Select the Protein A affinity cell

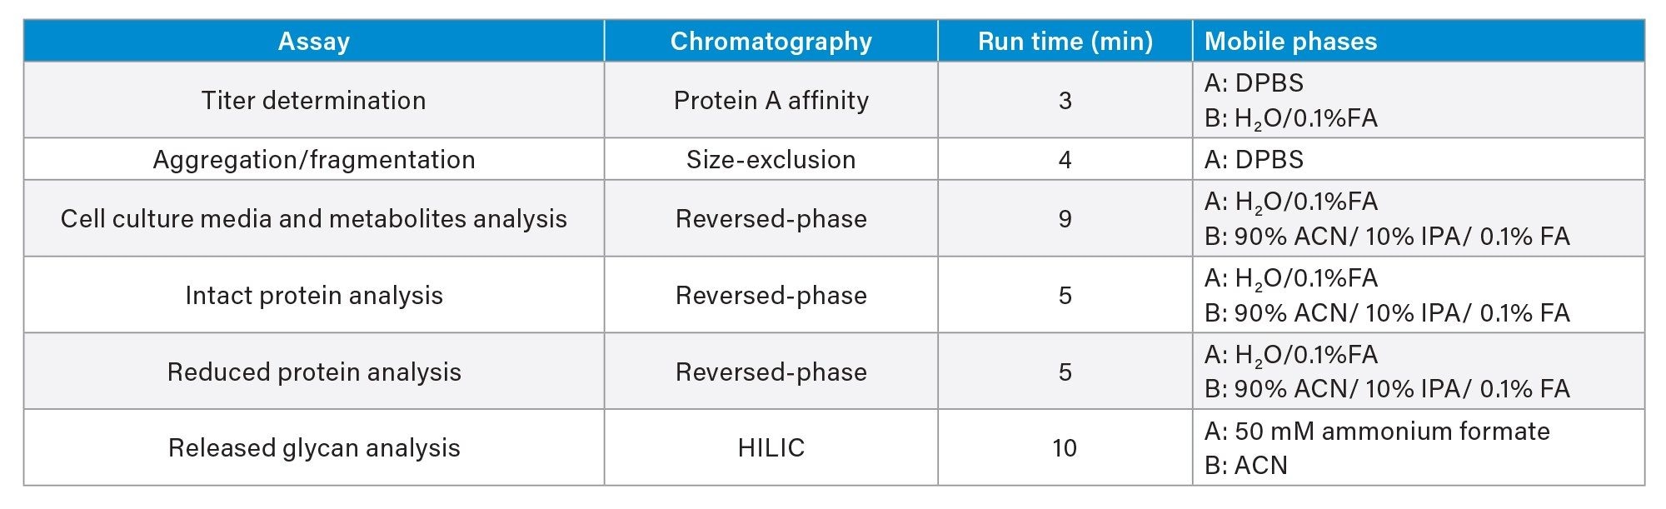(771, 101)
